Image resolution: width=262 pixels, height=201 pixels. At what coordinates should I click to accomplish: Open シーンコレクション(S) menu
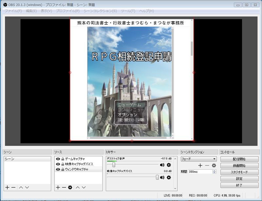[x=100, y=11]
